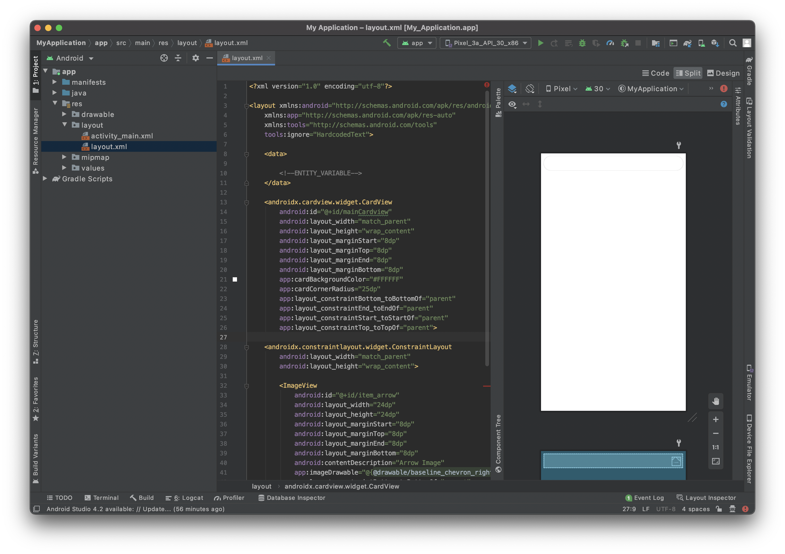Zoom in the layout preview
Viewport: 785px width, 554px height.
(x=716, y=420)
